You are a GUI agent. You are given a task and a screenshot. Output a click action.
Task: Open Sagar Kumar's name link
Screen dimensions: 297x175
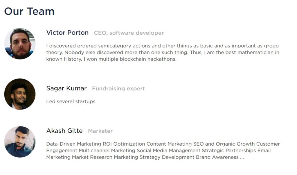point(66,88)
